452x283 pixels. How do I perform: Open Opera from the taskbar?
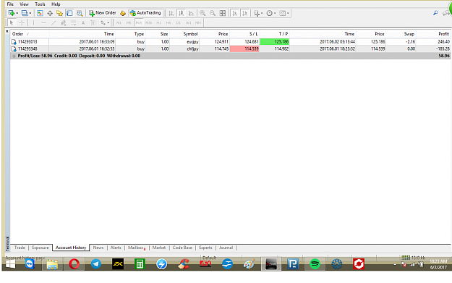pyautogui.click(x=74, y=263)
